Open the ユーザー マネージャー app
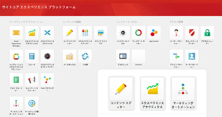The height and width of the screenshot is (117, 222). coord(176,33)
